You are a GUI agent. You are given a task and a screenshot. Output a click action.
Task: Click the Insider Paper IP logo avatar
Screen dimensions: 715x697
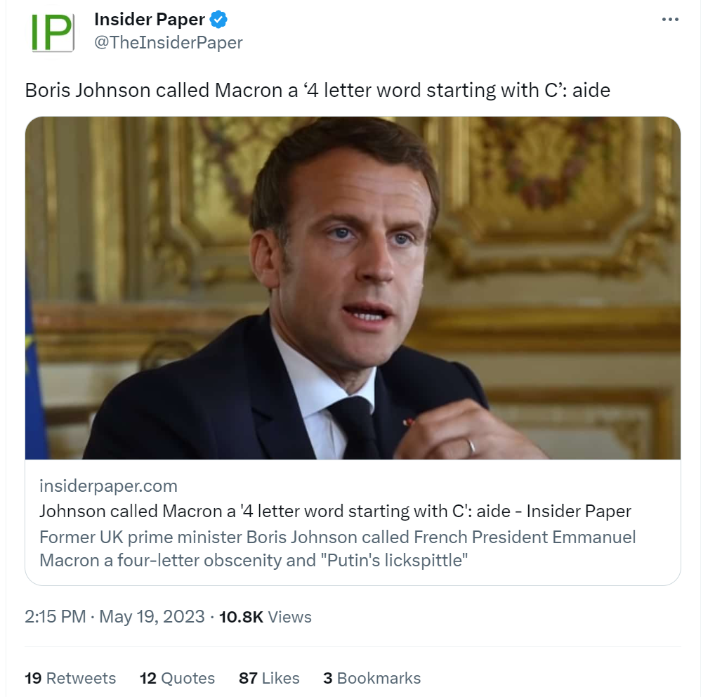[51, 32]
